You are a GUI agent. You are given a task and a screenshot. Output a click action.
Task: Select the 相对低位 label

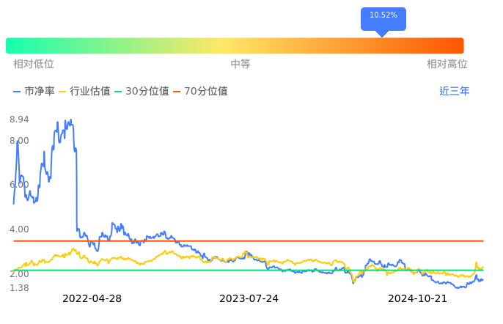tap(34, 65)
